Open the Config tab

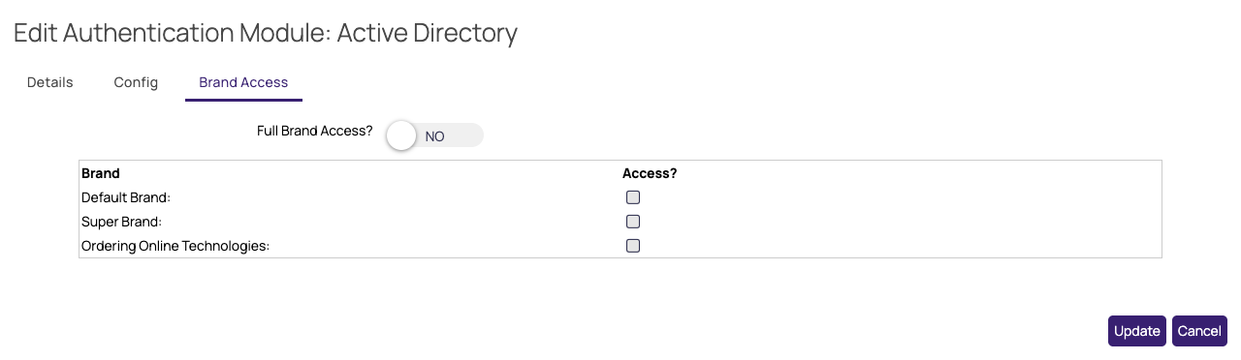(136, 82)
